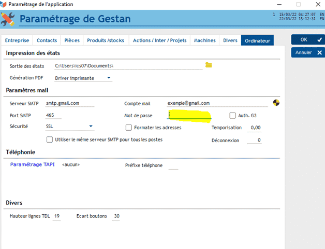Switch to the Entreprise tab

(x=17, y=40)
